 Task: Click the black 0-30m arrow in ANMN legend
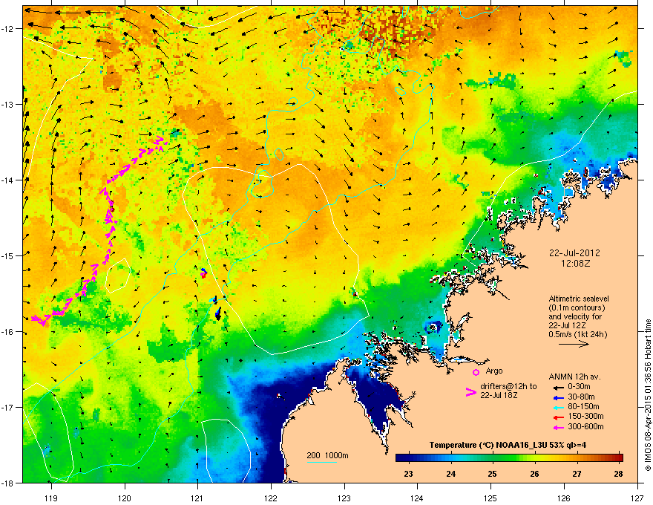[558, 387]
